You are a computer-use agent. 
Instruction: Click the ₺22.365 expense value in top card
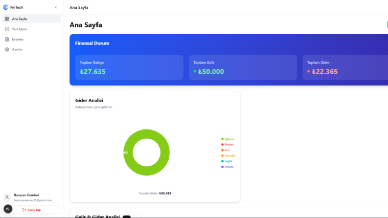pos(325,72)
